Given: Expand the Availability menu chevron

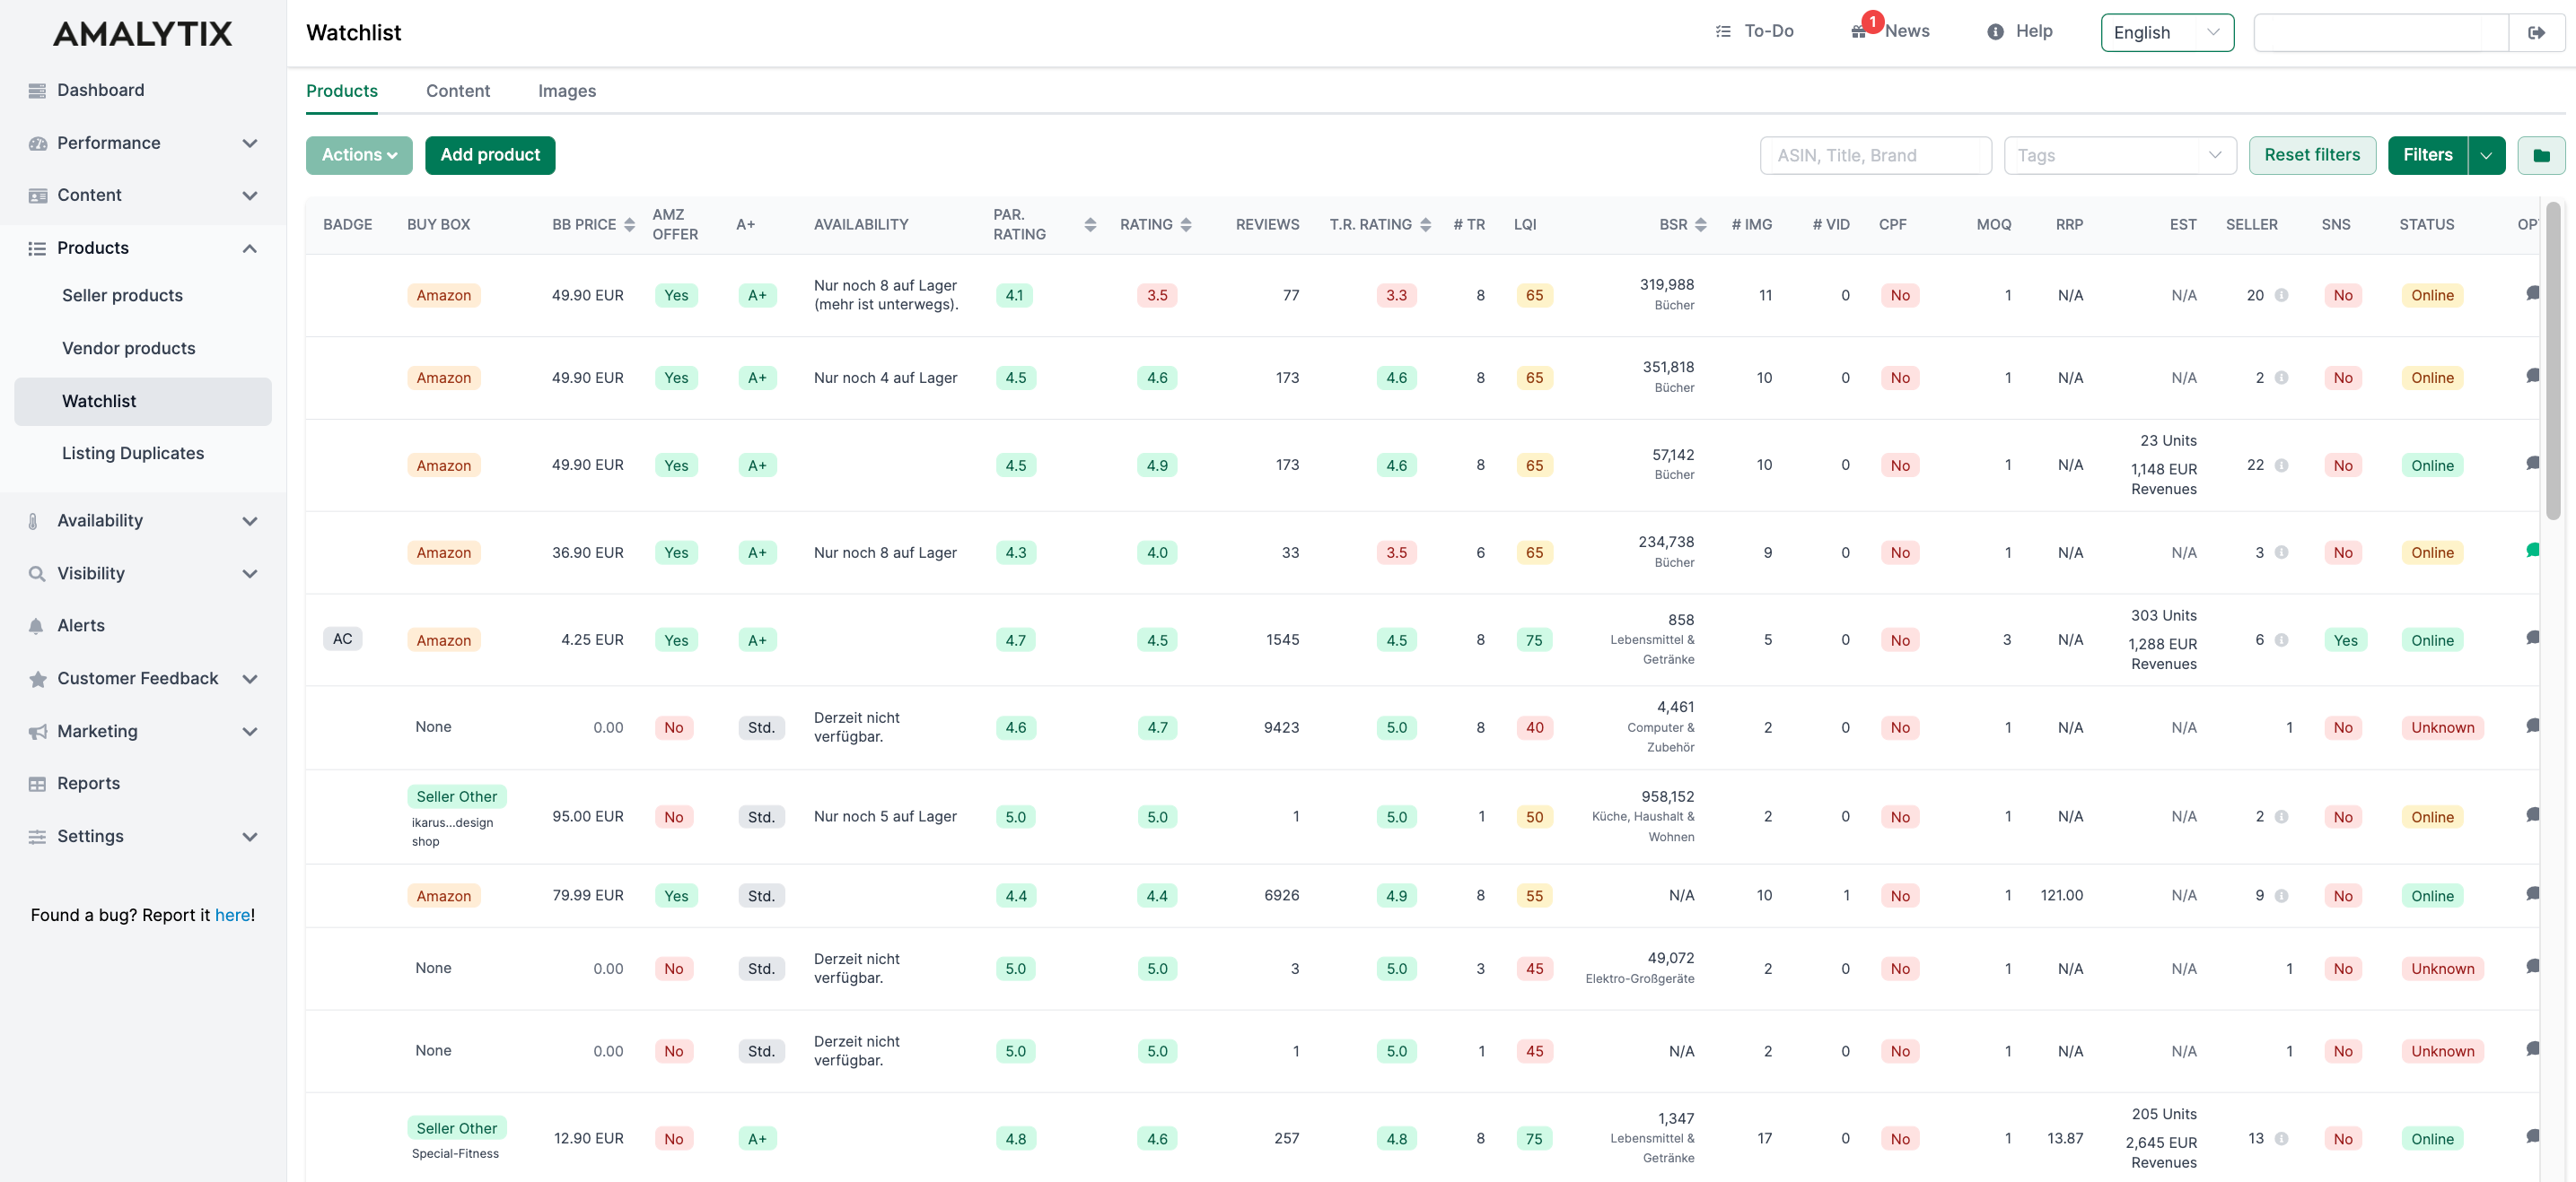Looking at the screenshot, I should pyautogui.click(x=250, y=520).
